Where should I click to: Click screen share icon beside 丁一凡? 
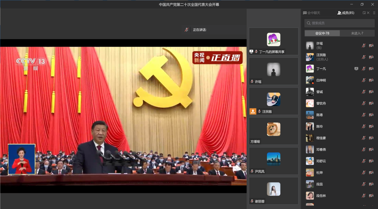point(356,69)
